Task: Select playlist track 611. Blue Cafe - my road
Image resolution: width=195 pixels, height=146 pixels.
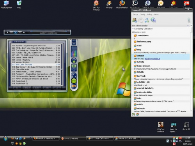Action: tap(35, 65)
